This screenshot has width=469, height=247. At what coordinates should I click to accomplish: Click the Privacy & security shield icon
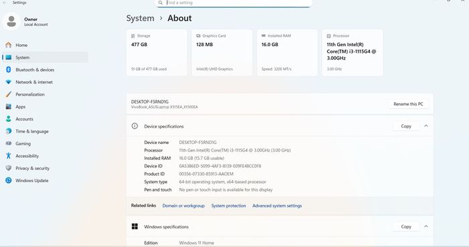pyautogui.click(x=8, y=168)
